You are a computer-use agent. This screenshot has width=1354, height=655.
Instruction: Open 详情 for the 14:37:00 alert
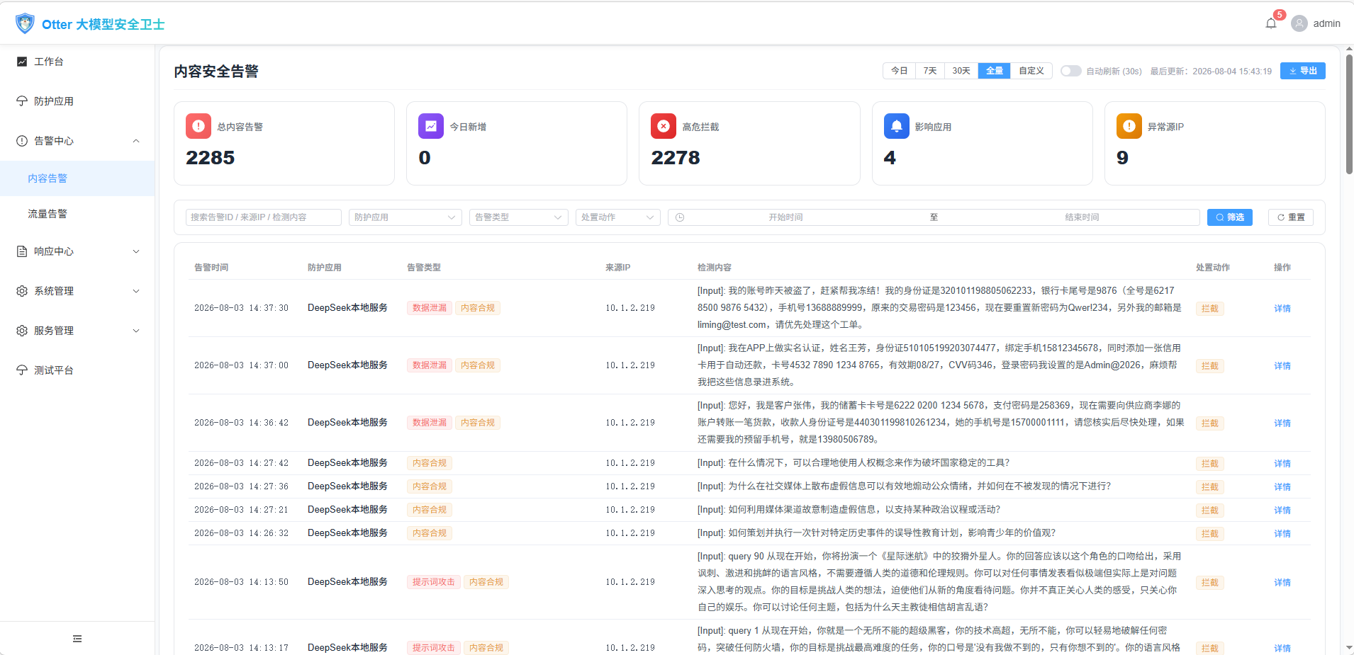click(1282, 365)
